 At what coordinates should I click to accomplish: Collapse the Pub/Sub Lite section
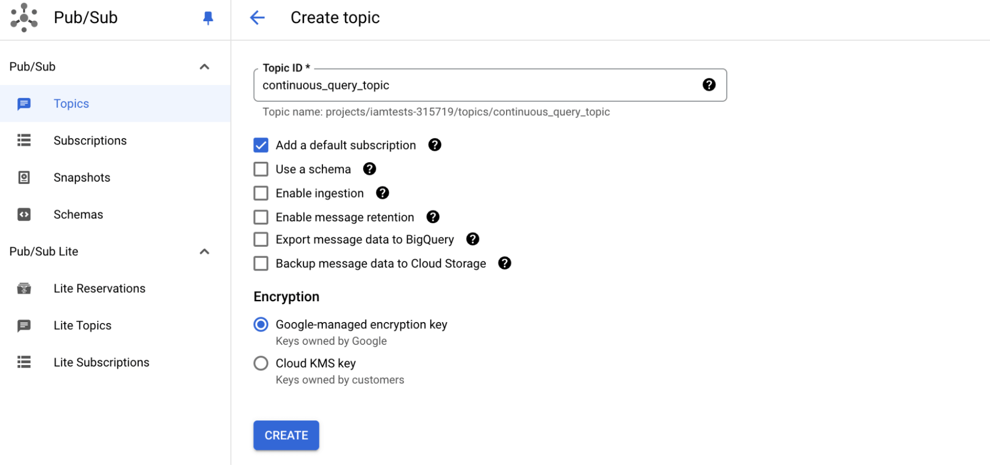coord(205,251)
